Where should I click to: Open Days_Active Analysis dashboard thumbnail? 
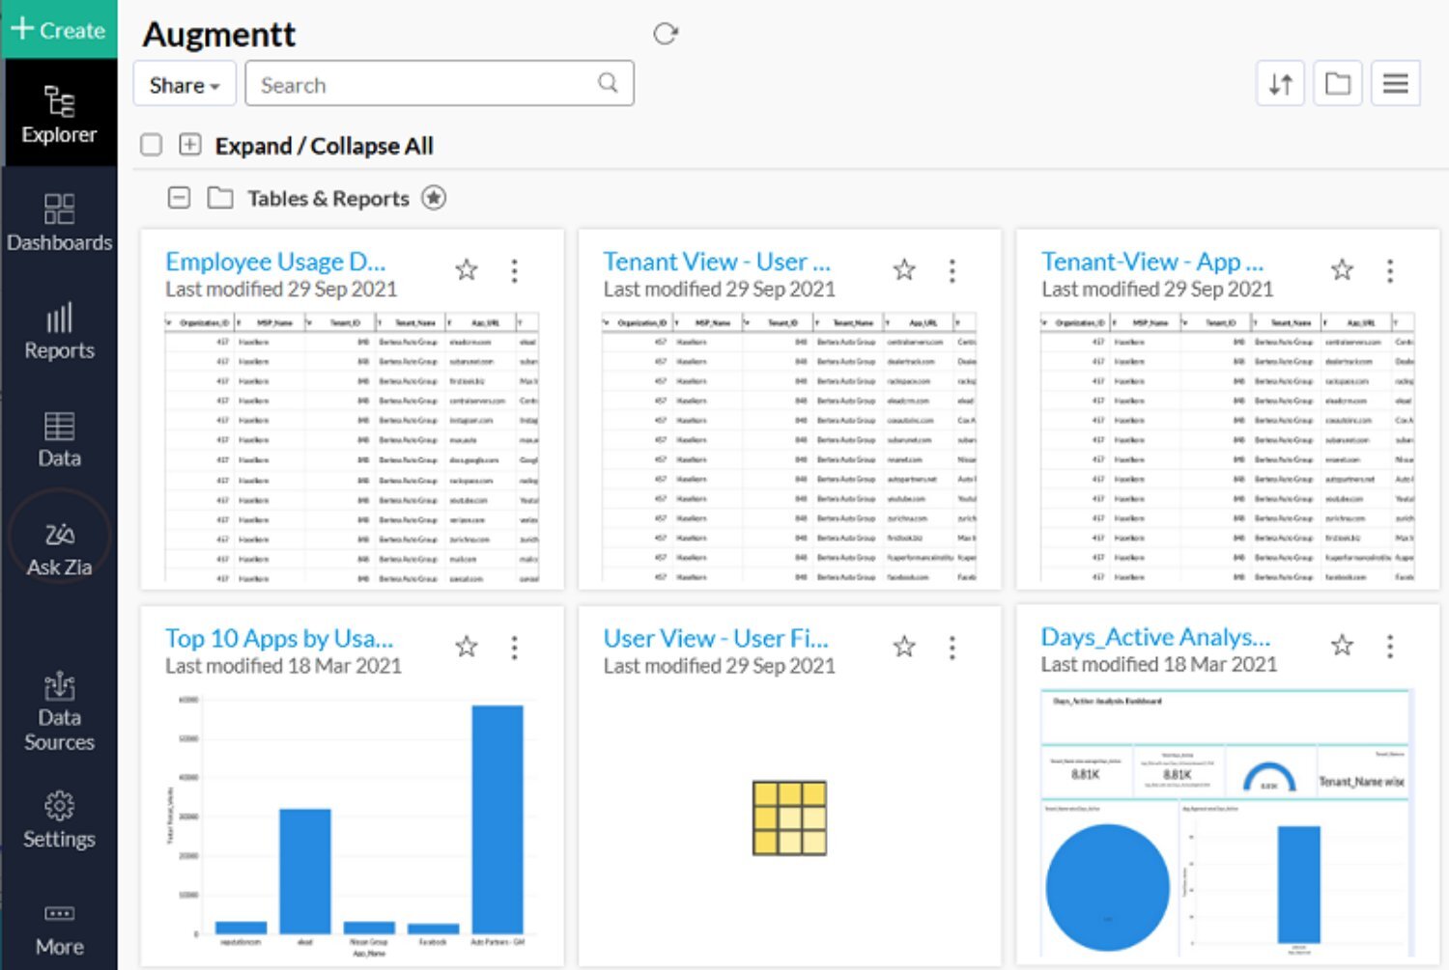pyautogui.click(x=1228, y=822)
